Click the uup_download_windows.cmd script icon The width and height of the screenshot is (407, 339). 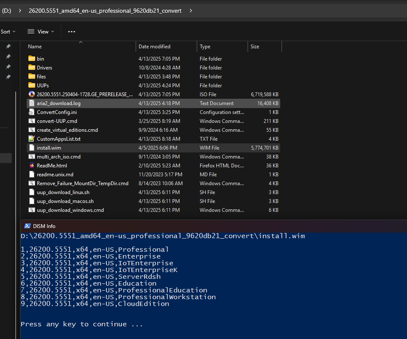point(32,210)
